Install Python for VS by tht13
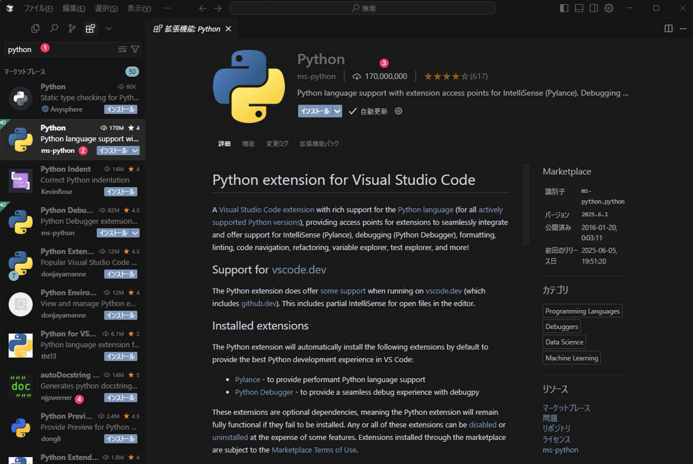 [x=121, y=356]
